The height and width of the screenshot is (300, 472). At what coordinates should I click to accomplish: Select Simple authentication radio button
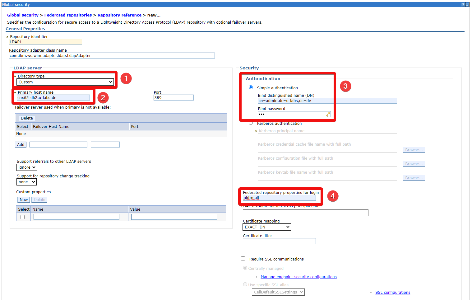(x=251, y=87)
